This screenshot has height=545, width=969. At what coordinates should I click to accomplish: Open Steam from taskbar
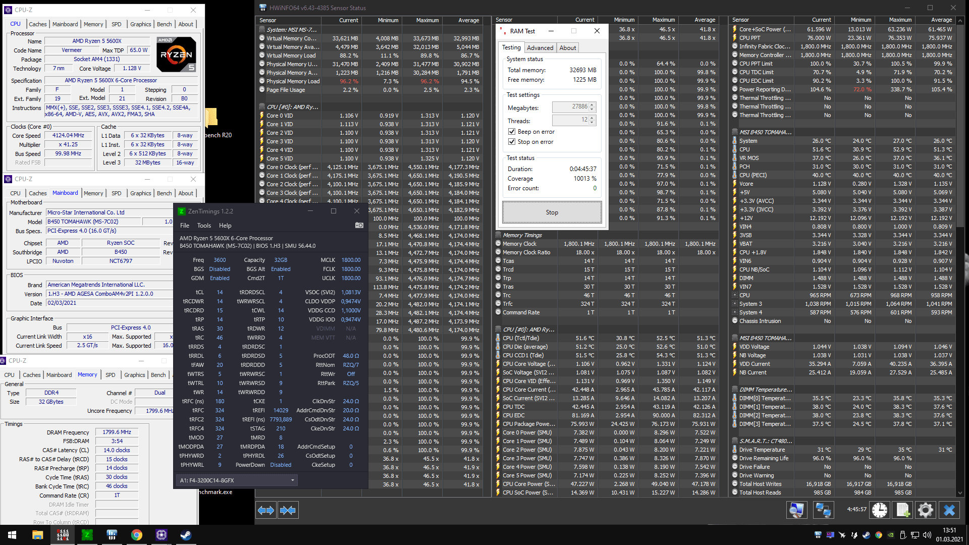point(186,535)
